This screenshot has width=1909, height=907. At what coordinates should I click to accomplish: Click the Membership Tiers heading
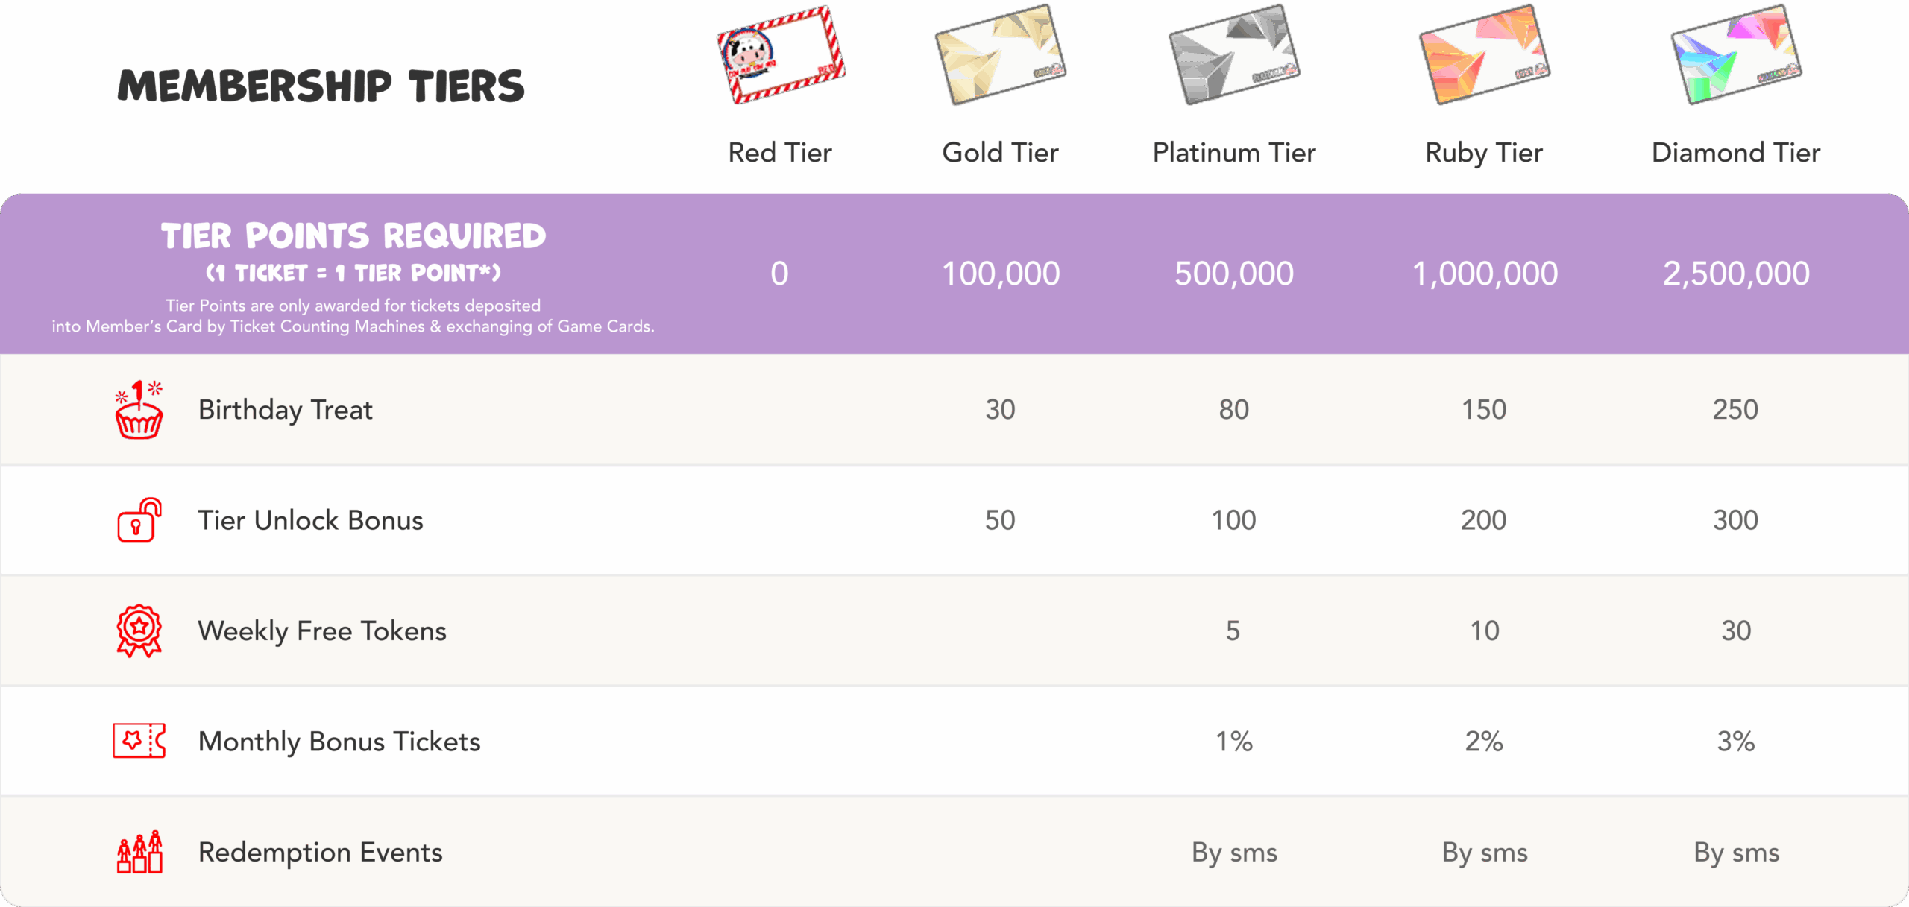(321, 86)
